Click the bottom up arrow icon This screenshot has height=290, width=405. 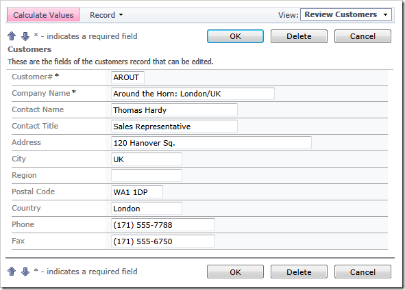pos(12,272)
